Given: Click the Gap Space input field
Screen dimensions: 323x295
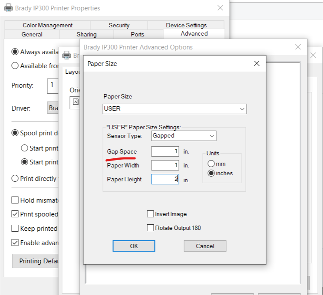Looking at the screenshot, I should (165, 151).
